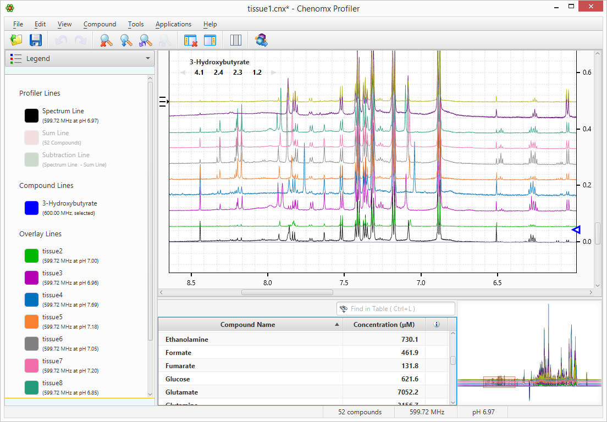Click the blue 3-Hydroxybutyrate color swatch

(31, 208)
